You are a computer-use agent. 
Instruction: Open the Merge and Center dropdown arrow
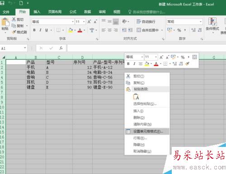[x=162, y=30]
